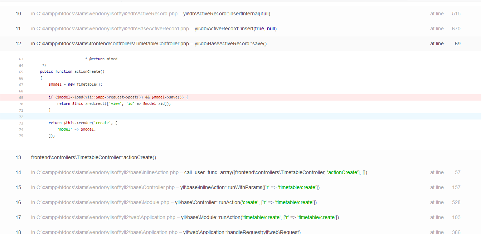Image resolution: width=486 pixels, height=249 pixels.
Task: Expand stack frame 11 ActiveRecord::insert
Action: point(240,29)
